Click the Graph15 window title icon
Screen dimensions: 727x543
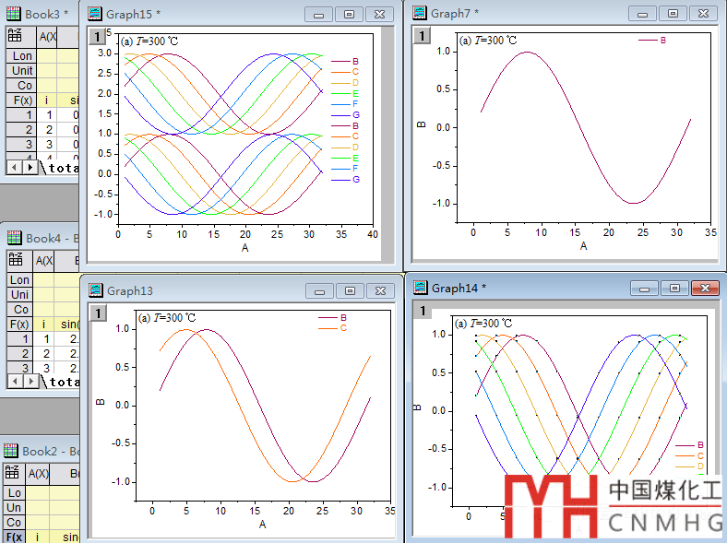pos(94,14)
